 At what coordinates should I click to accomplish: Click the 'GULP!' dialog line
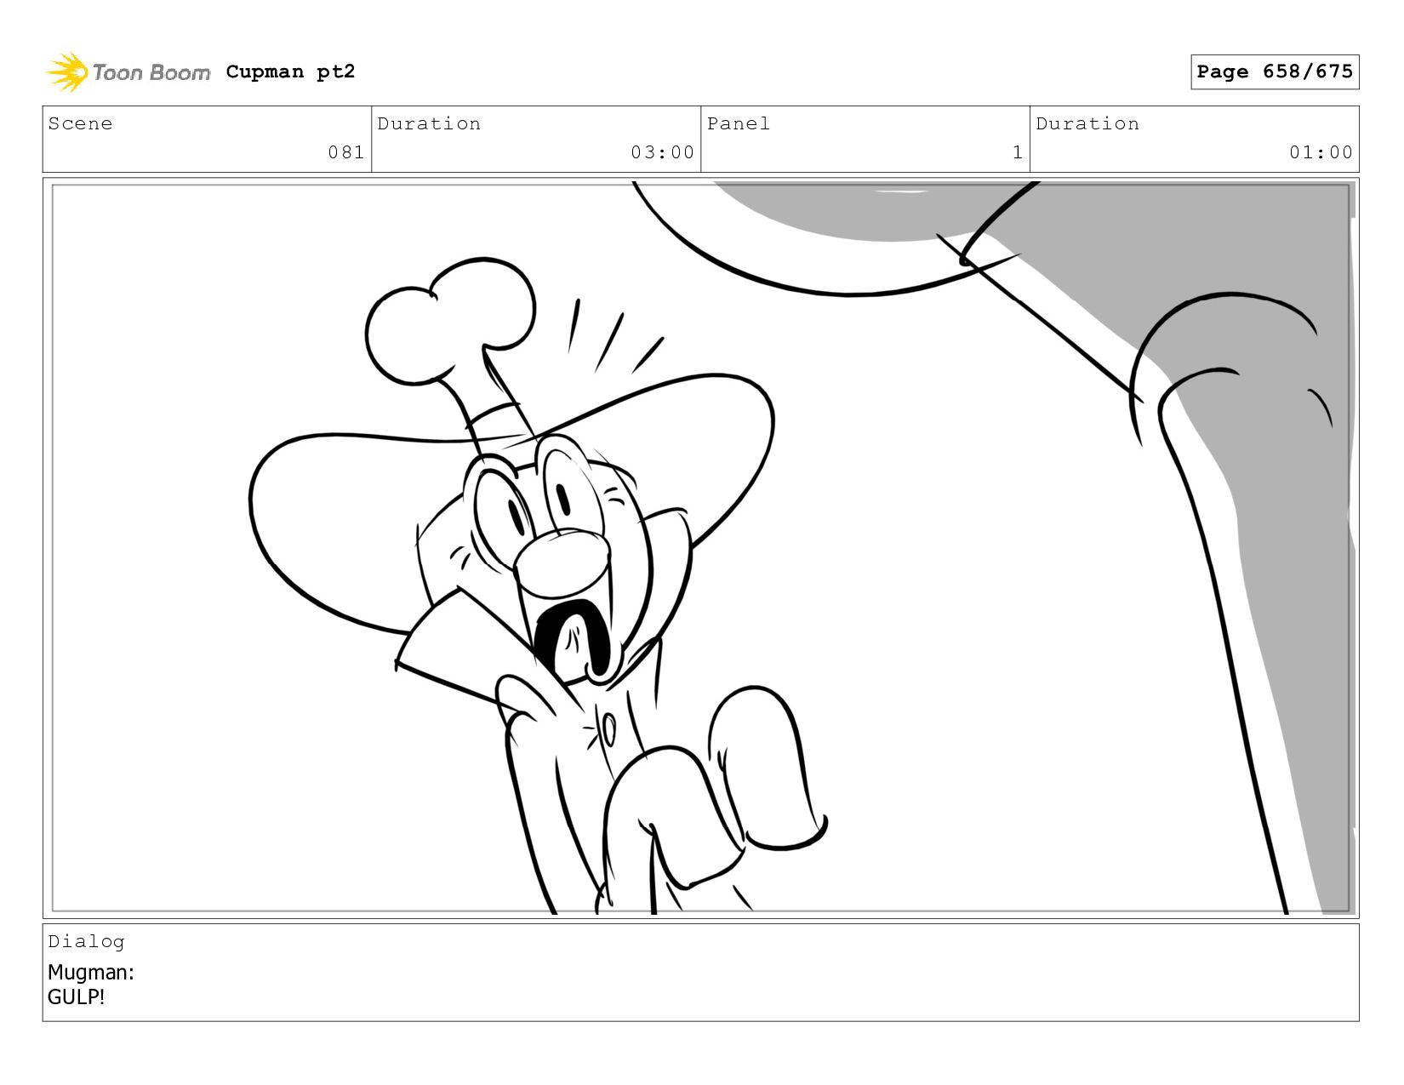[76, 997]
